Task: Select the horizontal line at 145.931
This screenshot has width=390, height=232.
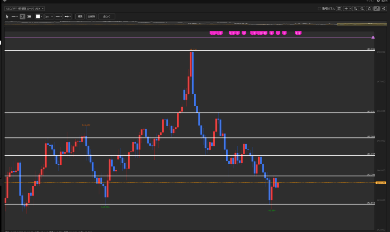Action: coord(190,113)
